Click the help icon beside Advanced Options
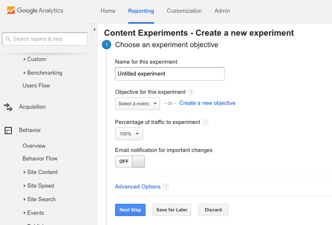 click(x=166, y=187)
